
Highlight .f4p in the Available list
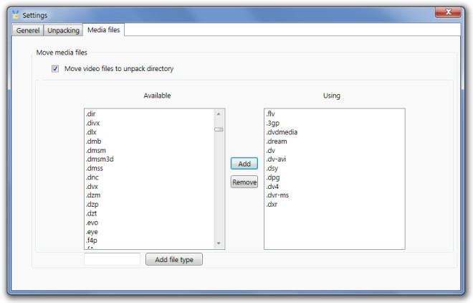point(93,241)
